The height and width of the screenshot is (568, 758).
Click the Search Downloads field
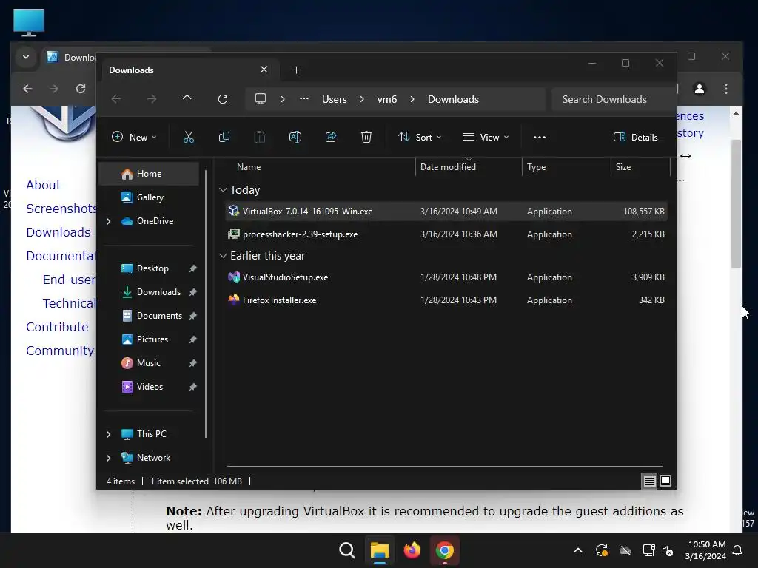[613, 99]
